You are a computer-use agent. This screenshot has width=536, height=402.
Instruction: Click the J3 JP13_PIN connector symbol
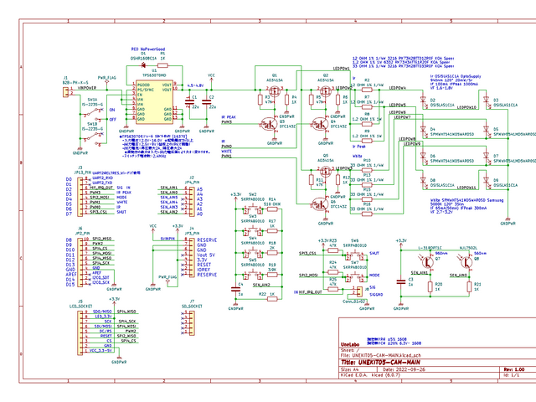80,197
